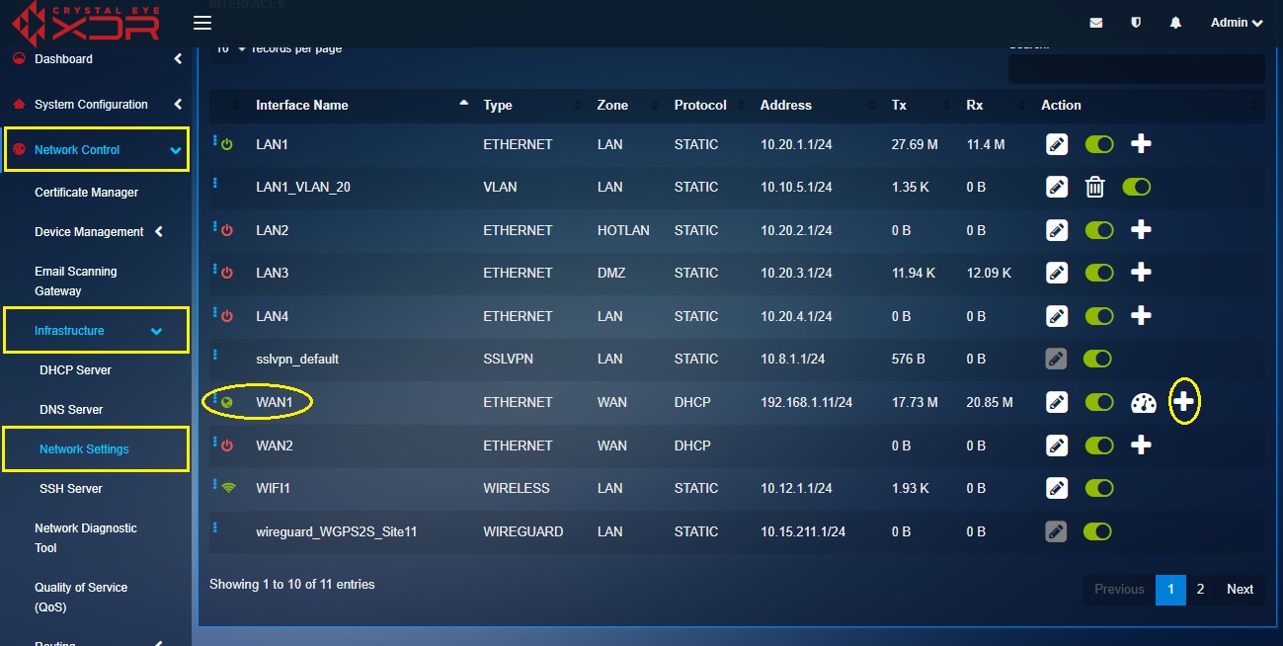Toggle the LAN2 interface switch
Viewport: 1283px width, 646px height.
coord(1099,230)
